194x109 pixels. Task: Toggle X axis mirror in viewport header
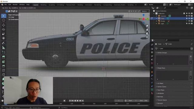click(132, 11)
